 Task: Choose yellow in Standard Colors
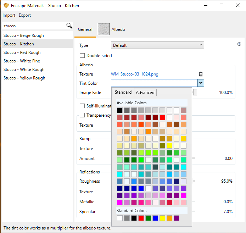(162, 218)
